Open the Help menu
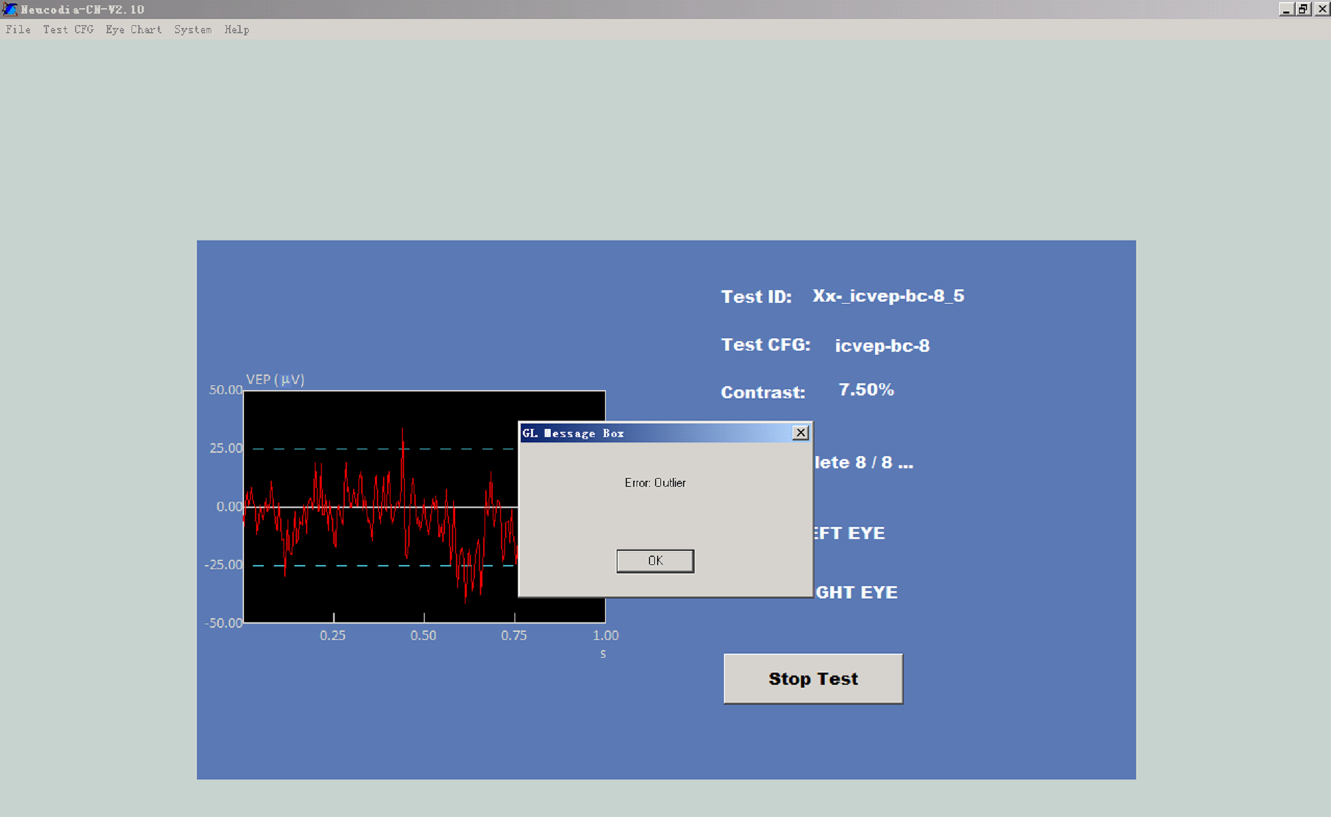Image resolution: width=1331 pixels, height=817 pixels. tap(236, 29)
